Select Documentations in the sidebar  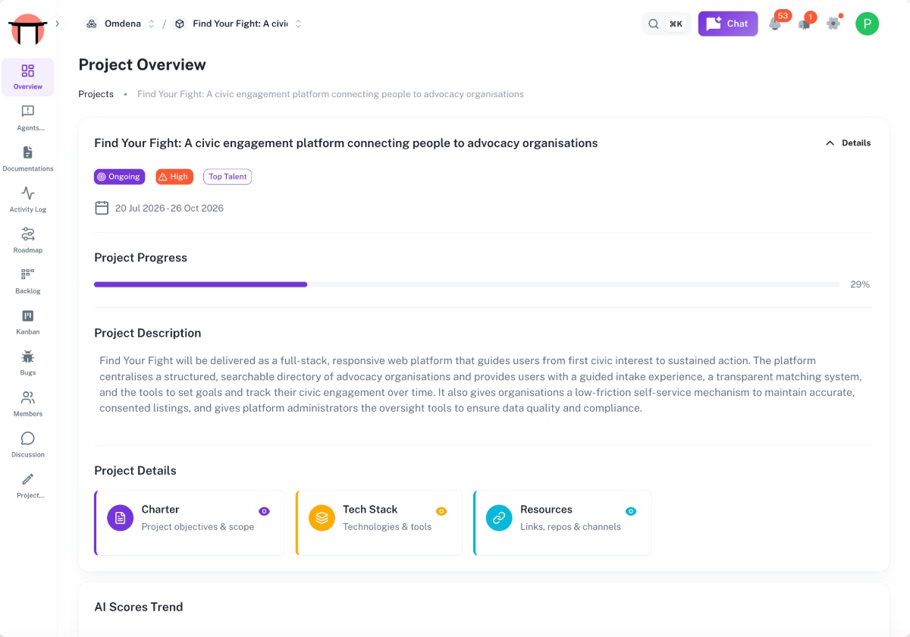[28, 158]
